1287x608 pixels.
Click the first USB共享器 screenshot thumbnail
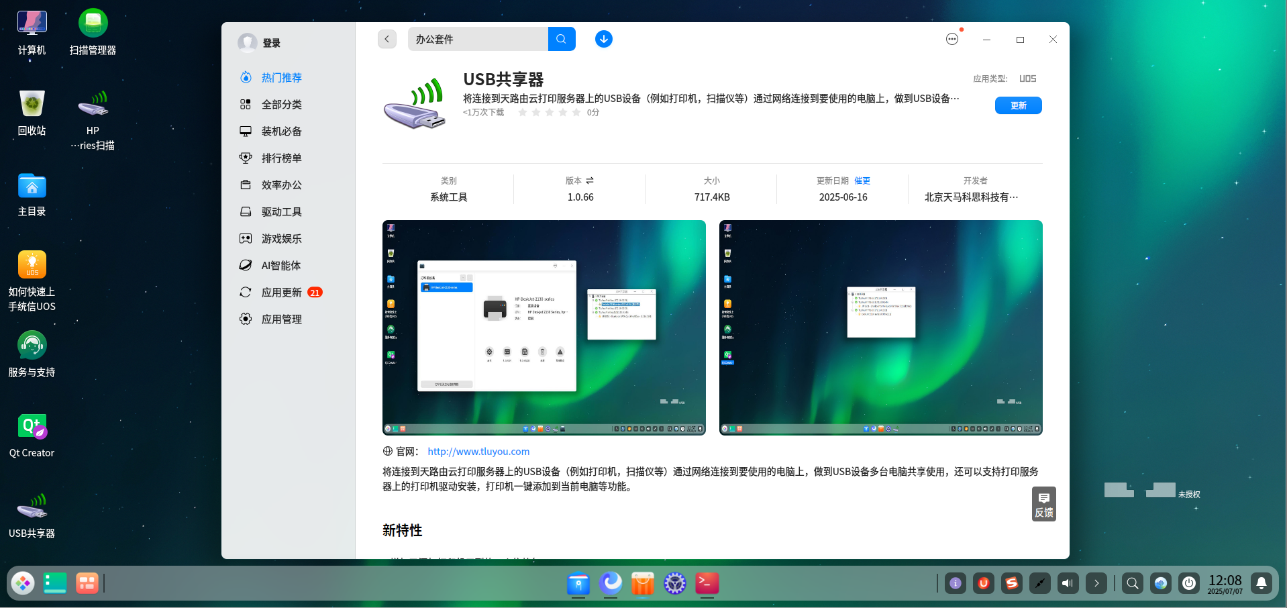pyautogui.click(x=544, y=327)
